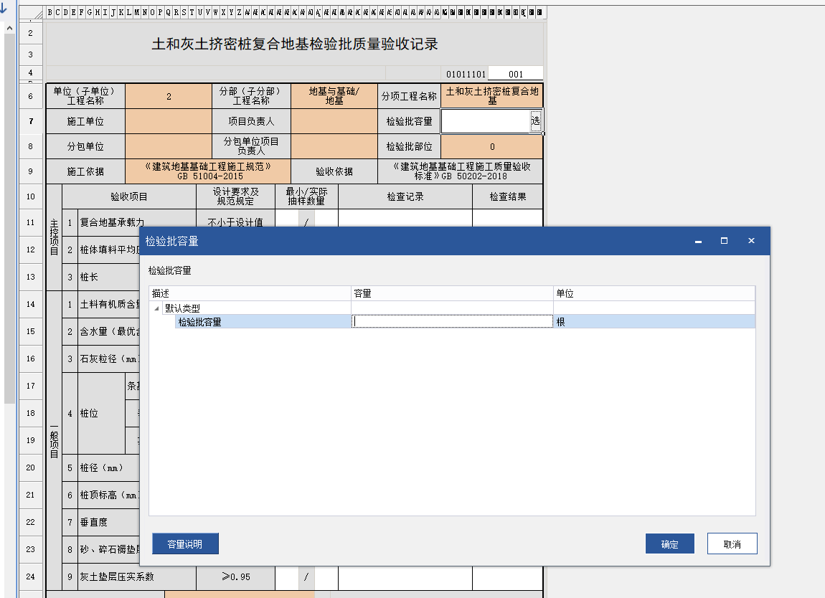Select row header 10
The image size is (825, 598).
tap(31, 196)
